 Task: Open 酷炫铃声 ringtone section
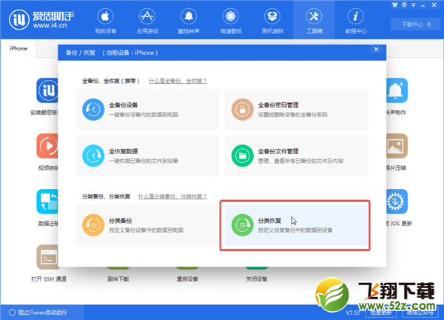(189, 21)
